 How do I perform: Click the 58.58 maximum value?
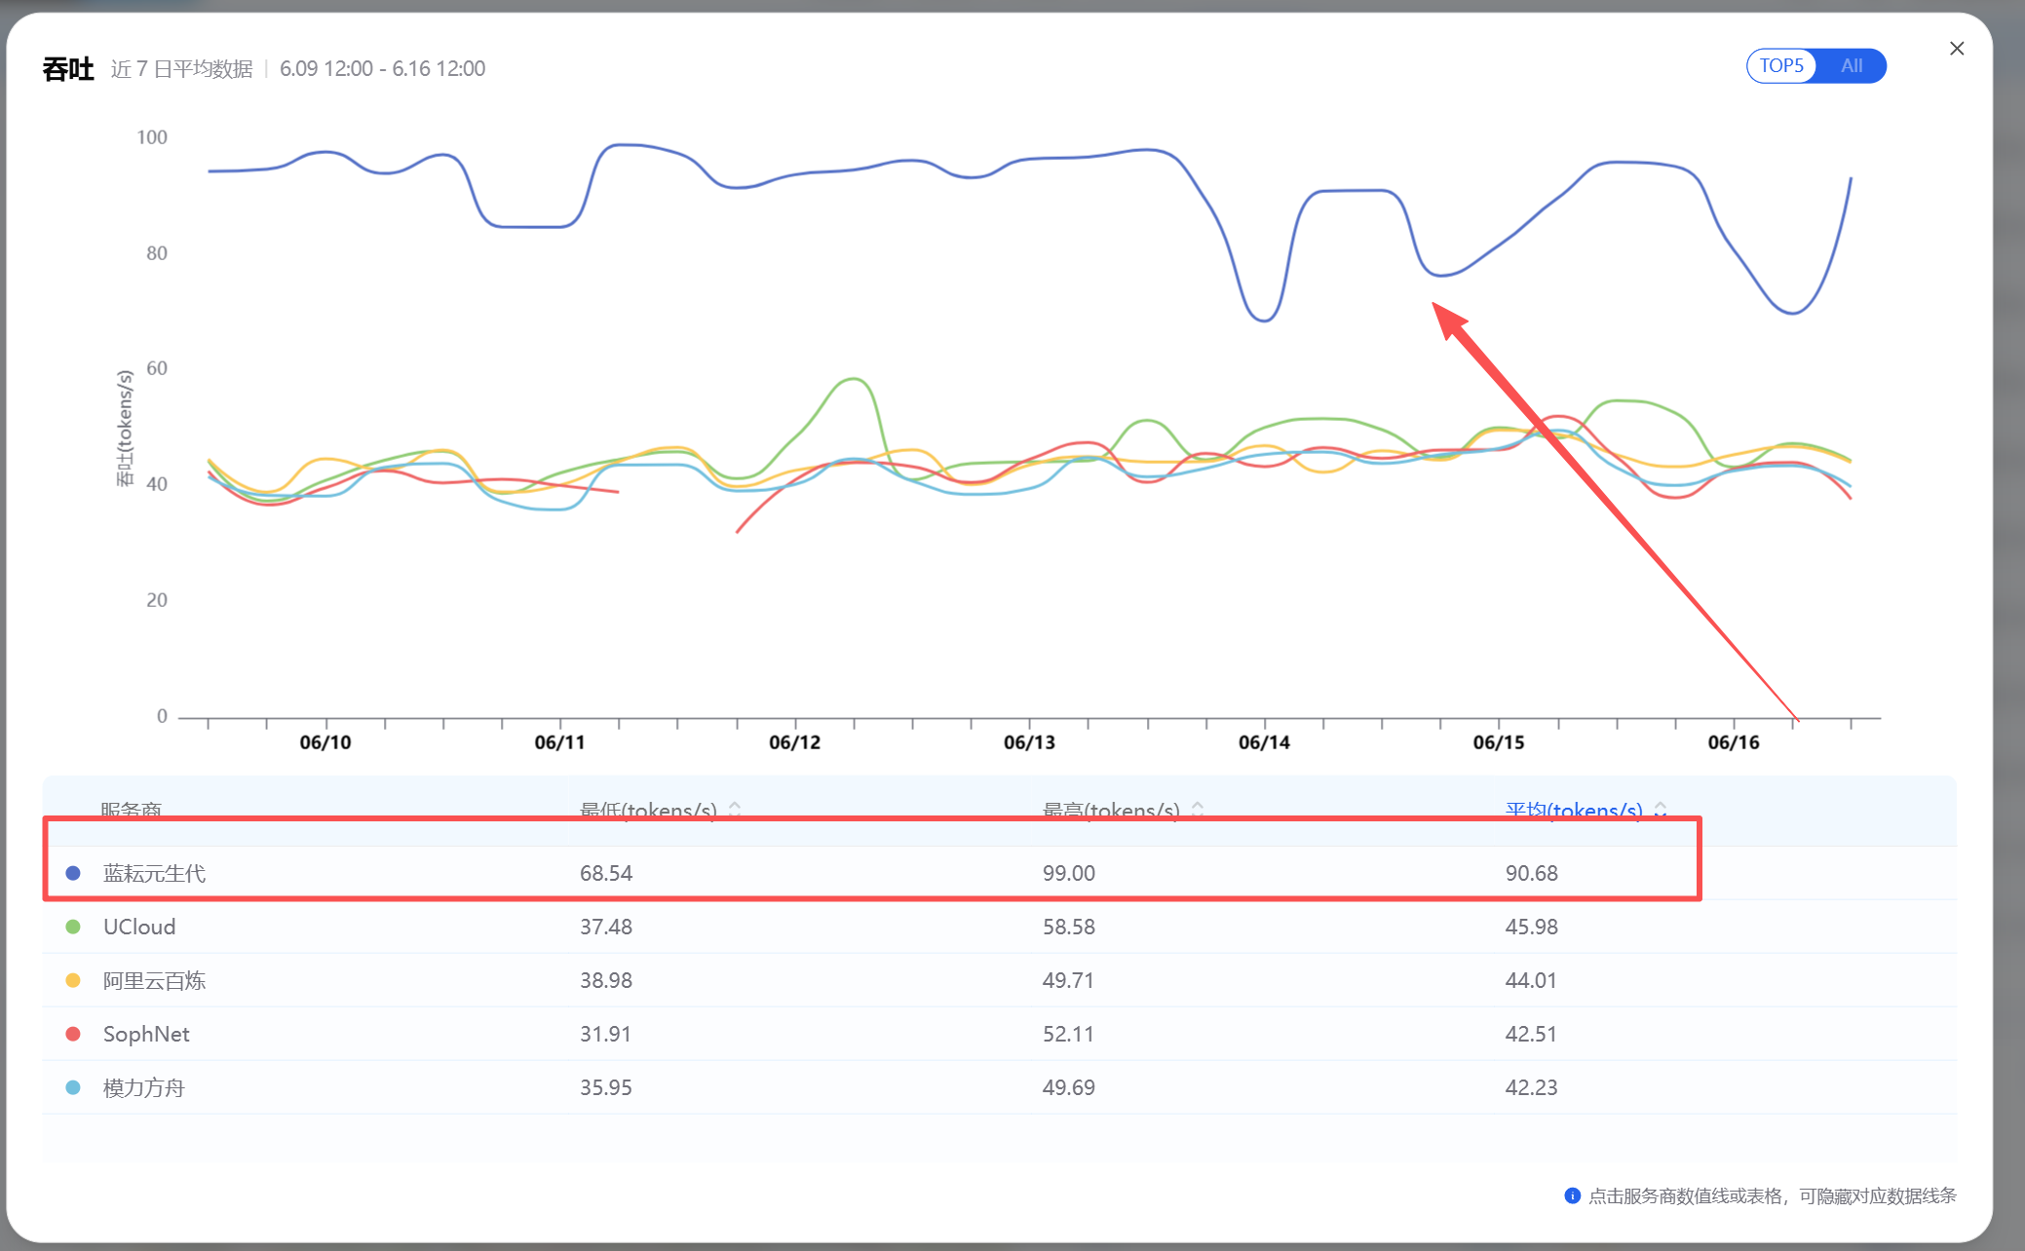coord(1069,927)
